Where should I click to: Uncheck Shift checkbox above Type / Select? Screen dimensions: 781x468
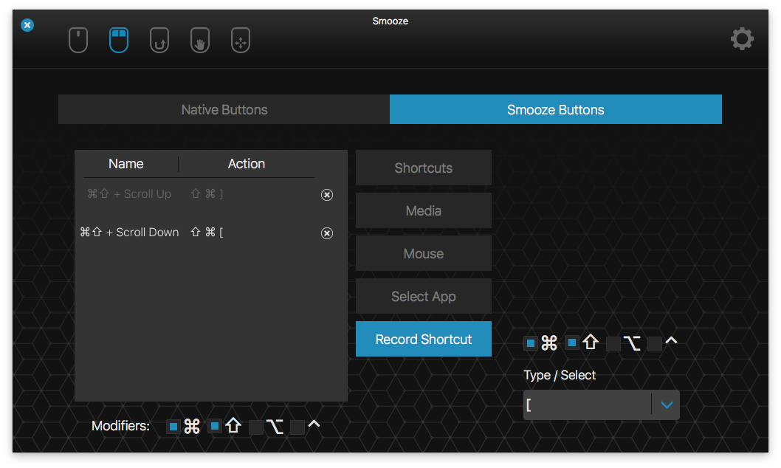click(572, 343)
